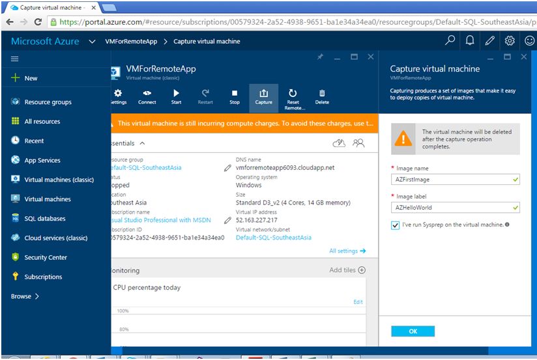Click the DNS name vmforremoteapp6093.cloudapp.net
This screenshot has height=360, width=537.
coord(285,168)
